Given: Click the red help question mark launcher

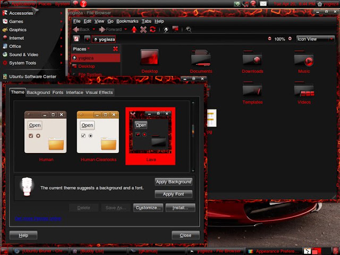Looking at the screenshot, I should pos(83,4).
